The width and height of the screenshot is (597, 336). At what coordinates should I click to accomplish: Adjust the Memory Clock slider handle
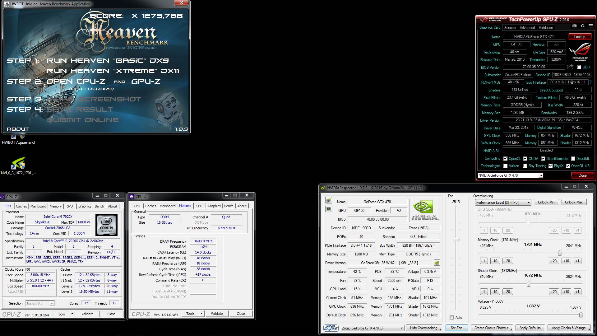pos(560,253)
